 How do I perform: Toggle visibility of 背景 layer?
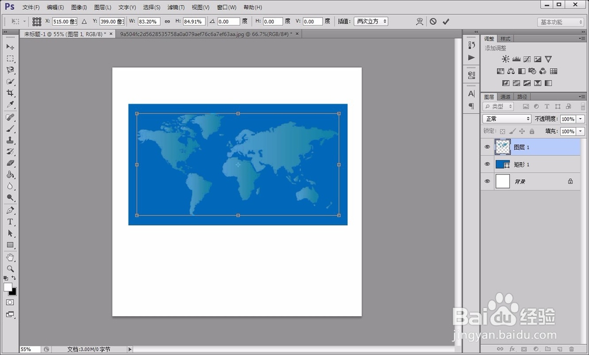click(x=487, y=182)
